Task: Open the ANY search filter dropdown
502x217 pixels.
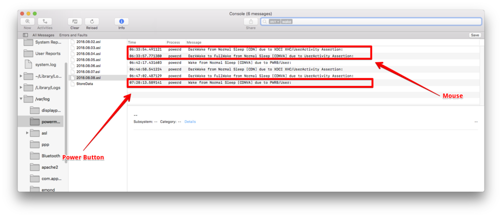Action: click(x=274, y=22)
